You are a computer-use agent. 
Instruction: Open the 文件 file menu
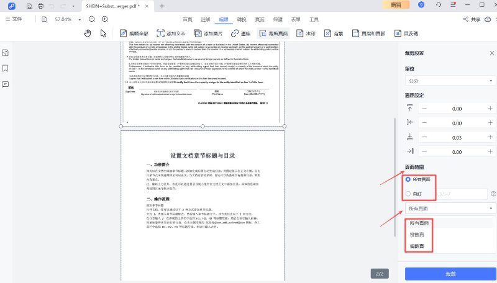14,19
